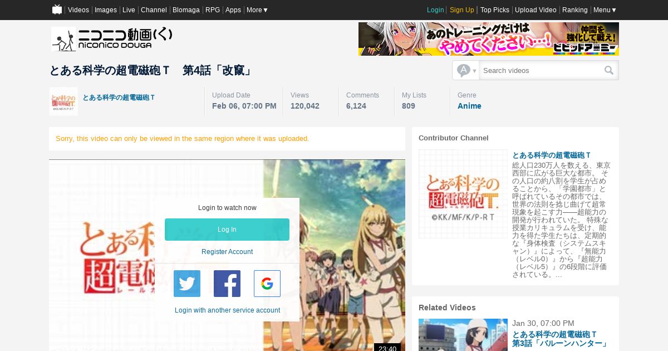Image resolution: width=668 pixels, height=351 pixels.
Task: Click the Contributor Channel logo thumbnail
Action: pos(463,194)
